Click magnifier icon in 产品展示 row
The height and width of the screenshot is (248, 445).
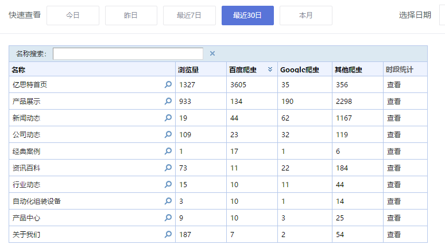point(168,101)
